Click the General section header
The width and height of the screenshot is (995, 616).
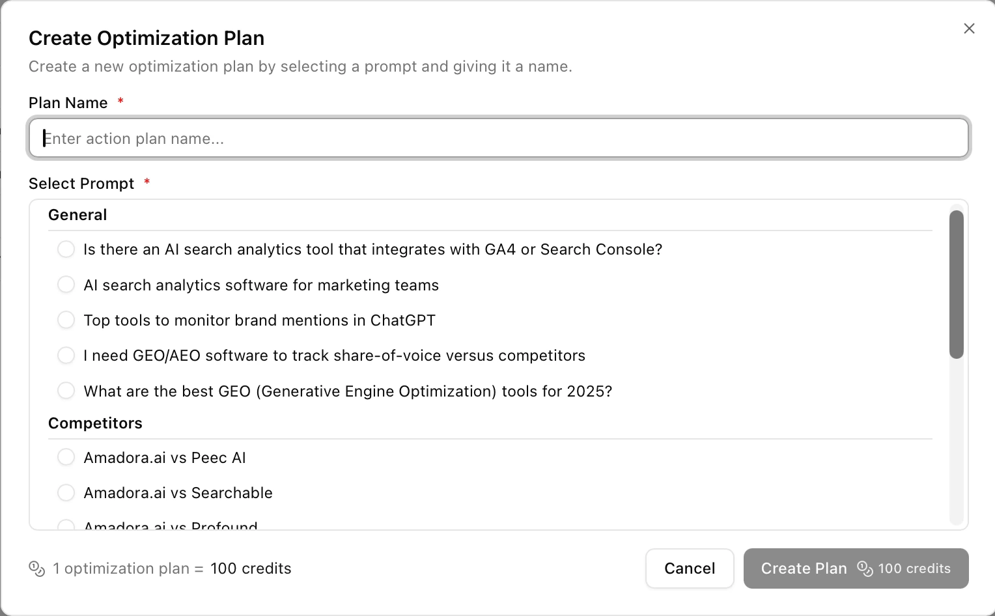point(77,214)
